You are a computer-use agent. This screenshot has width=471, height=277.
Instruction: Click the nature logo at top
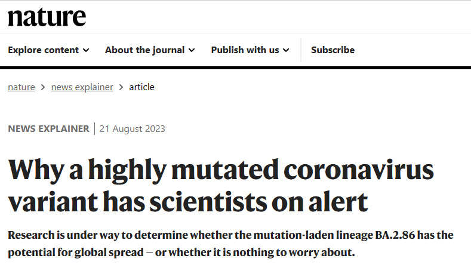click(47, 17)
